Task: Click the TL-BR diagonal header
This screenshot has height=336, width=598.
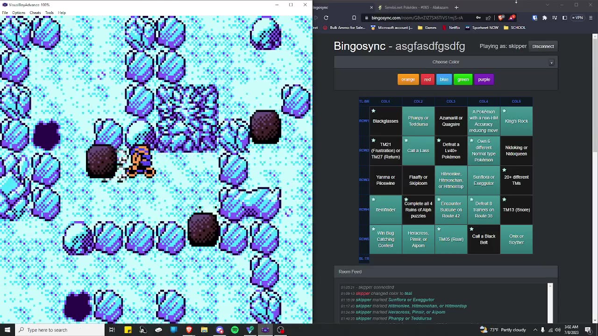Action: coord(364,101)
